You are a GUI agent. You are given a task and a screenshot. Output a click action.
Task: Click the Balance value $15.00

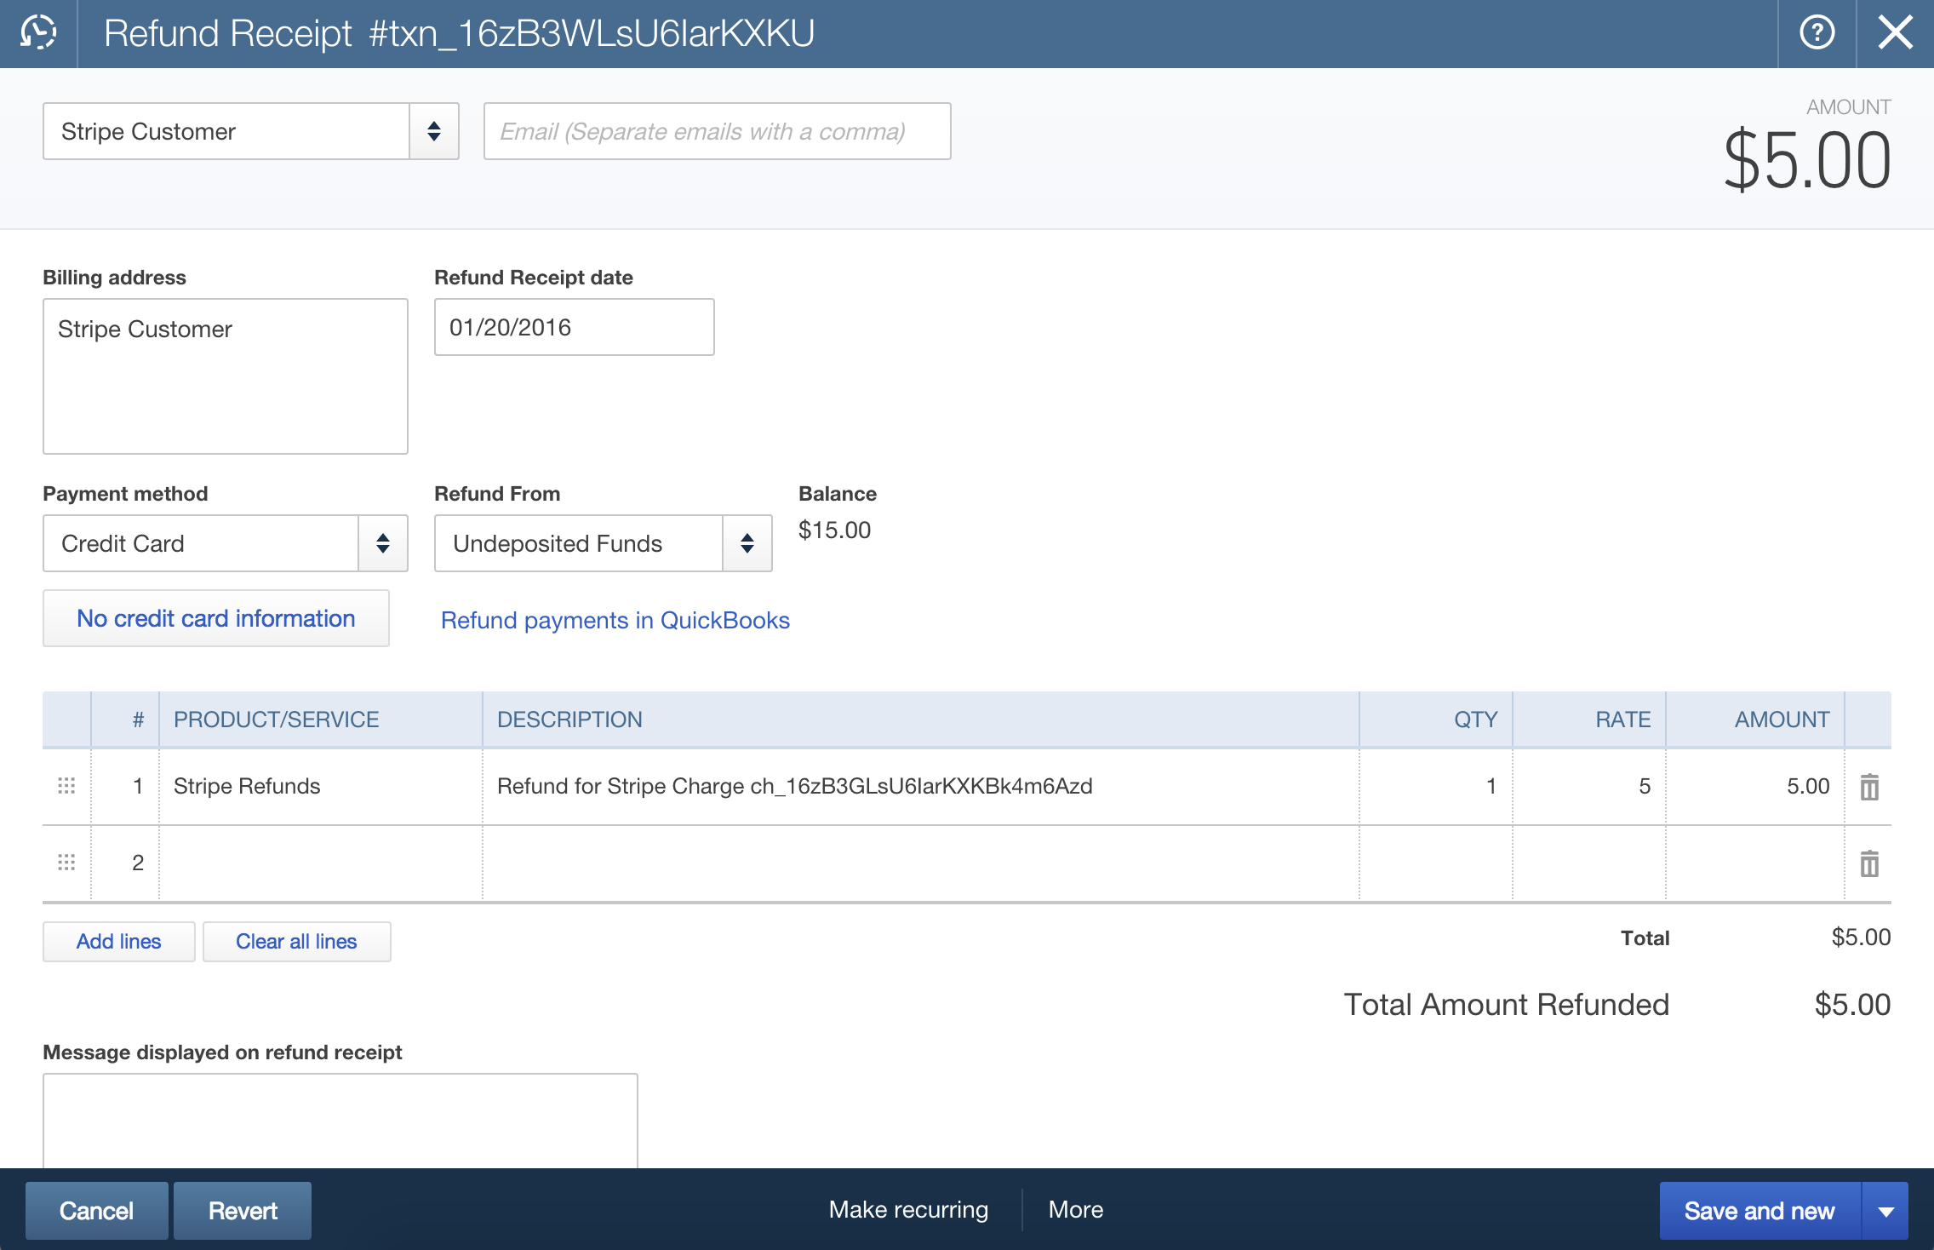tap(834, 530)
